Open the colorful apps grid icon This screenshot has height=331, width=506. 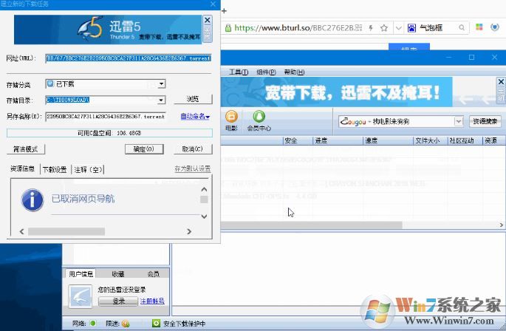click(479, 27)
